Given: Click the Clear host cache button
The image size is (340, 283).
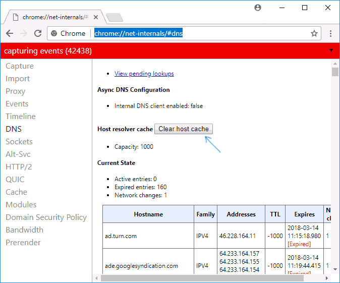Looking at the screenshot, I should coord(184,129).
